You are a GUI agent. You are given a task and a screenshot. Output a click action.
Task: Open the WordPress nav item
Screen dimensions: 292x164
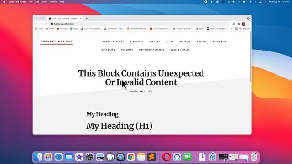coord(219,41)
